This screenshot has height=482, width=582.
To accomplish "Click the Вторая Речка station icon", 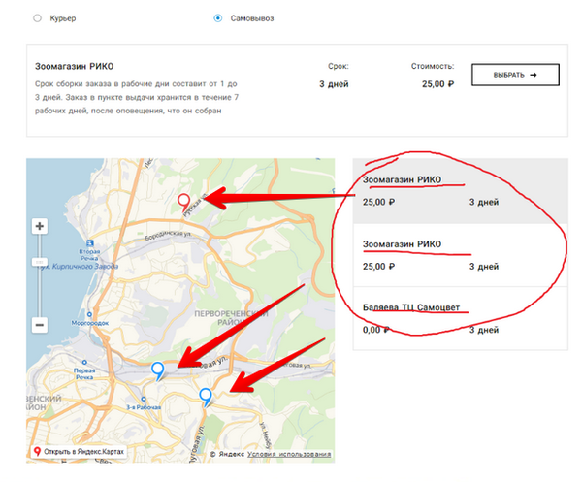I will [x=90, y=243].
